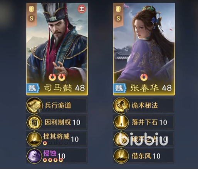
Task: Click the 落井下石 10 skill label
Action: [149, 122]
